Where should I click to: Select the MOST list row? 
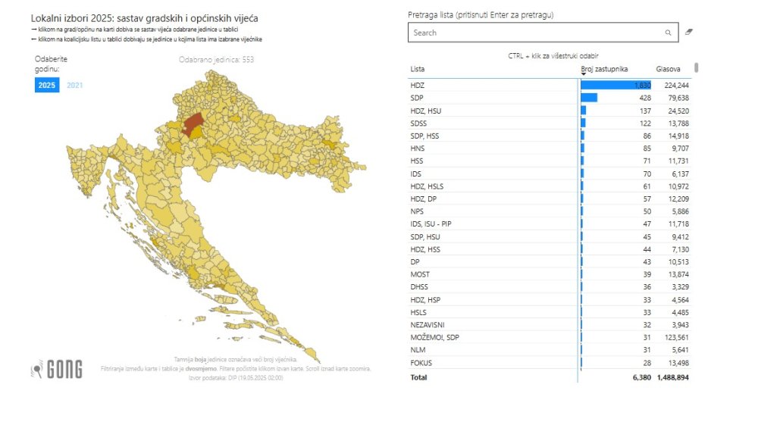550,274
